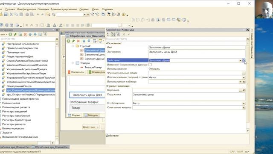Sort properties alphabetically in properties palette
273x154 pixels.
click(x=108, y=34)
